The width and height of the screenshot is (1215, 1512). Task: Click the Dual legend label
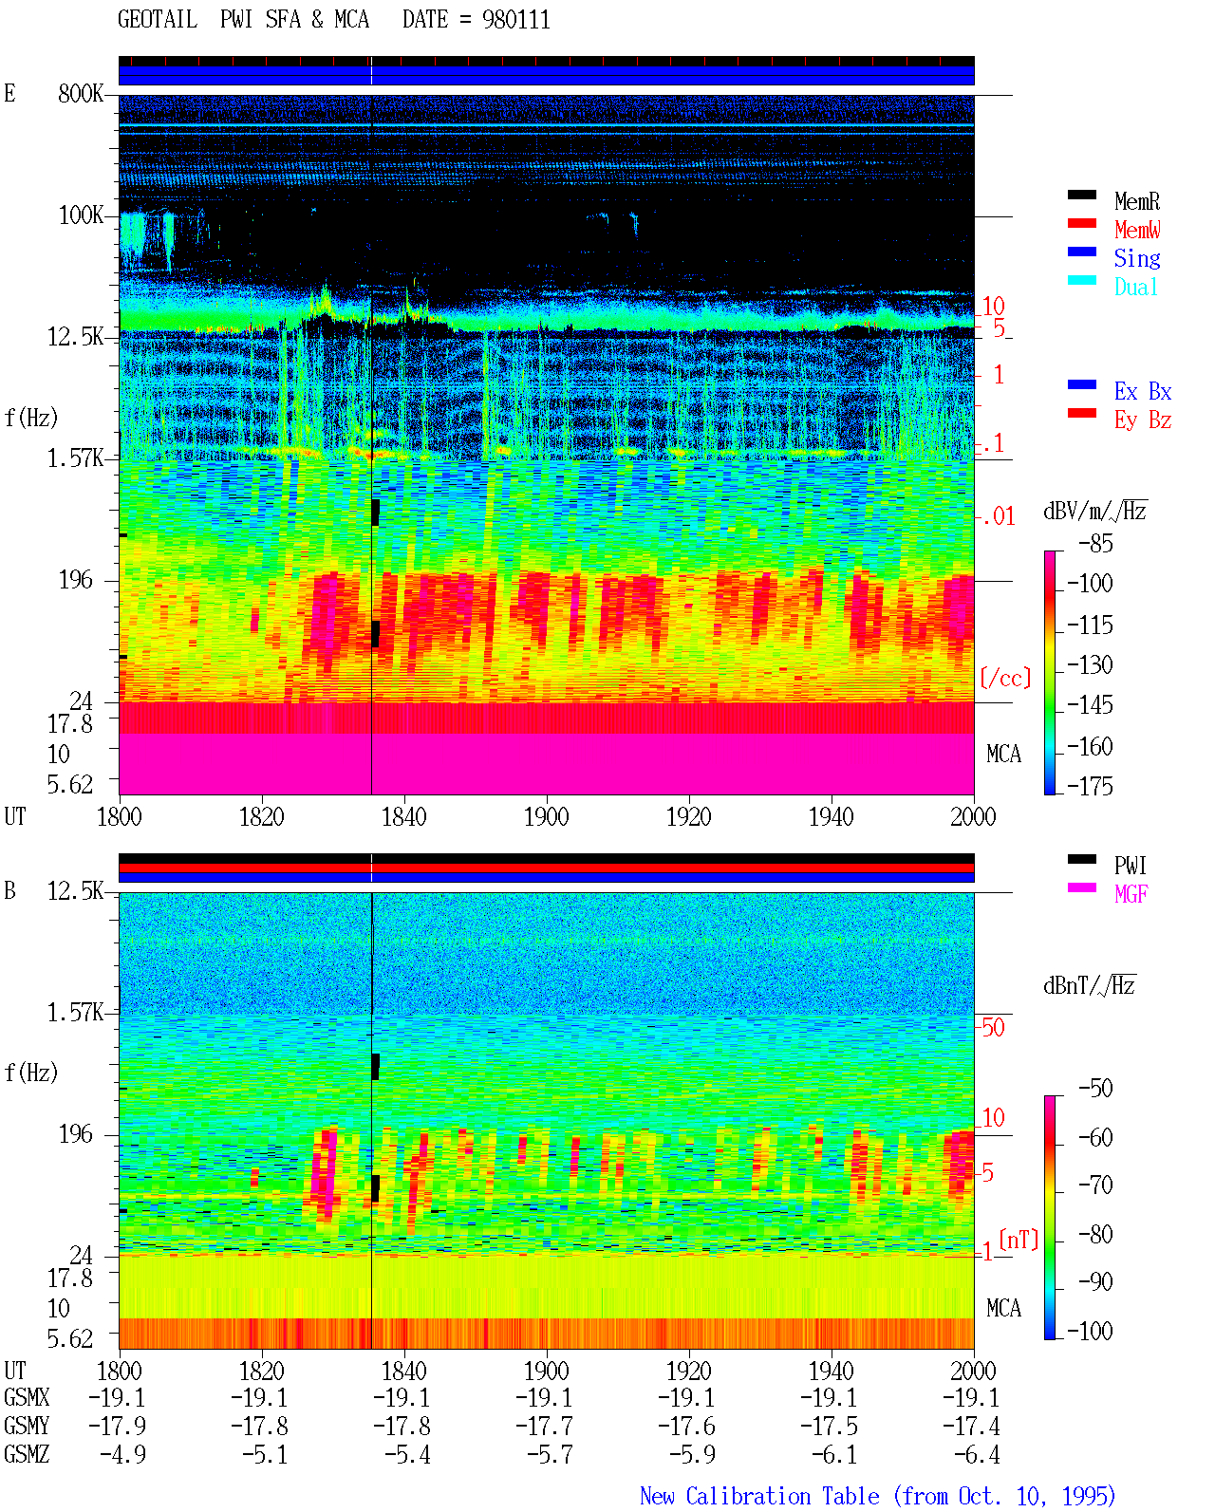(1137, 287)
